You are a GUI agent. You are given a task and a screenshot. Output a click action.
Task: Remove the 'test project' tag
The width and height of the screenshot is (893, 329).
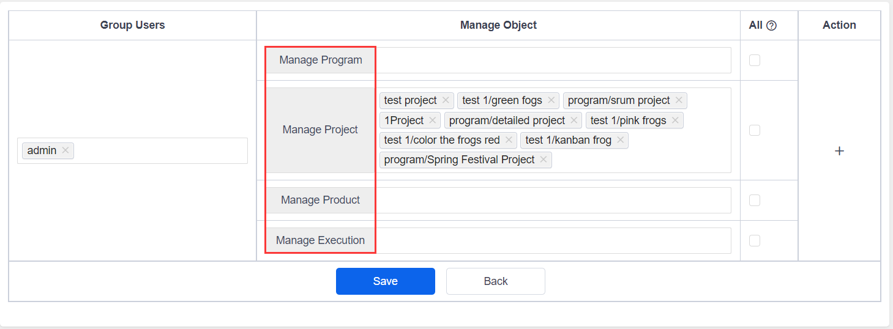tap(446, 100)
